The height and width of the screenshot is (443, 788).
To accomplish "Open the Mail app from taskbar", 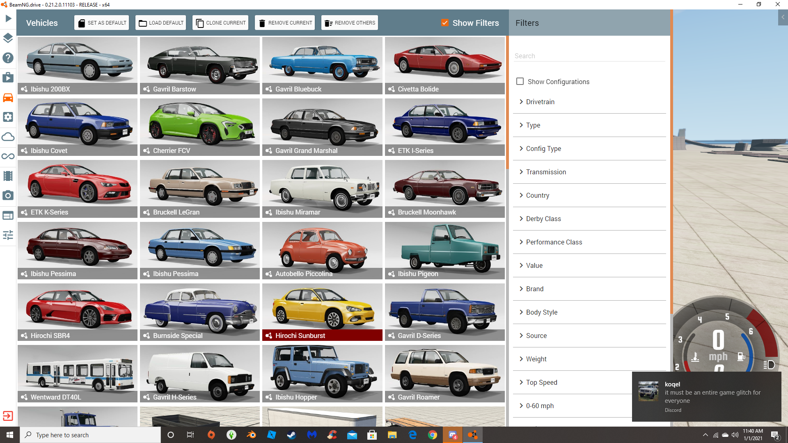I will [352, 435].
